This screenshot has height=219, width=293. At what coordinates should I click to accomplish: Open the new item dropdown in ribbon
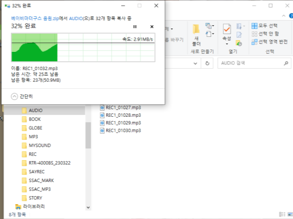coord(210,26)
